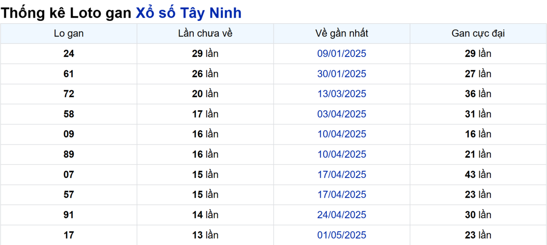Click '23 lần' in row 57

pyautogui.click(x=478, y=194)
